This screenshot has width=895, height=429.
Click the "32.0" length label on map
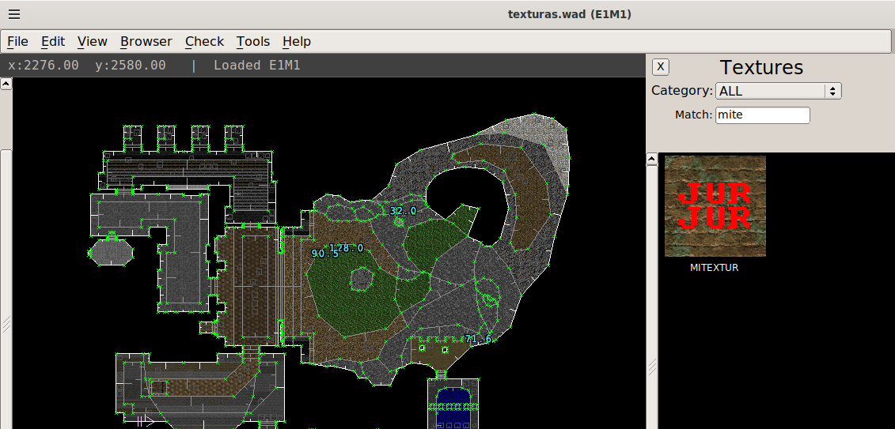403,211
